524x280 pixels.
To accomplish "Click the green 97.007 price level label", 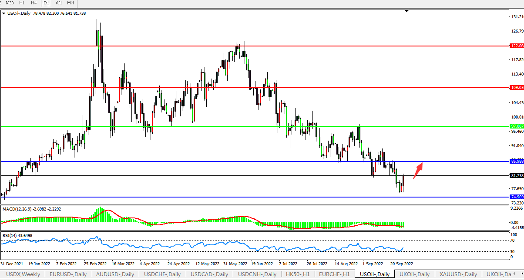I will click(x=517, y=126).
